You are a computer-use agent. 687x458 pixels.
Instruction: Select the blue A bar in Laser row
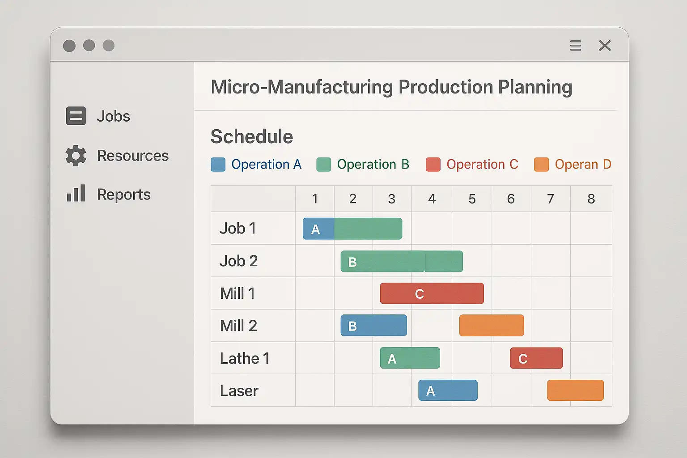(x=448, y=390)
